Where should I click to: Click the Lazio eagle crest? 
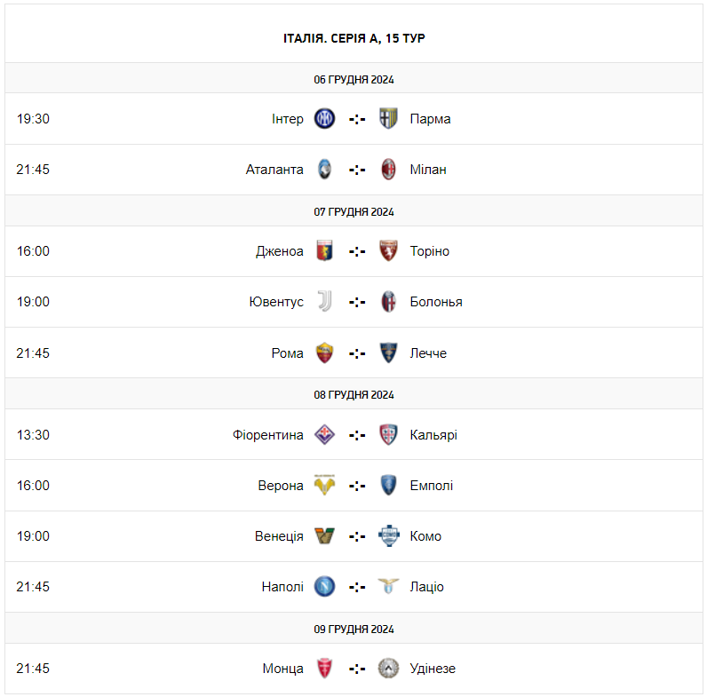pos(388,587)
